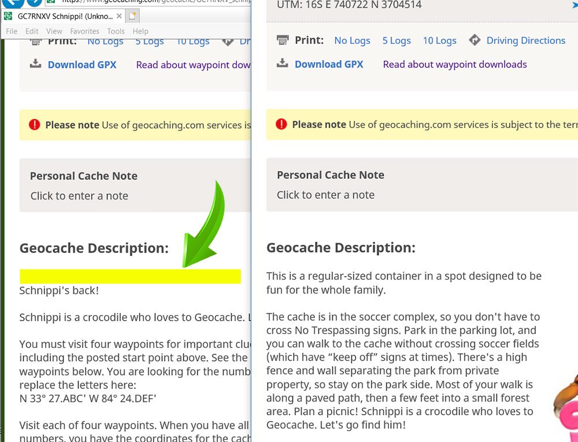This screenshot has height=442, width=578.
Task: Click Geocache Description heading in left window
Action: tap(94, 248)
